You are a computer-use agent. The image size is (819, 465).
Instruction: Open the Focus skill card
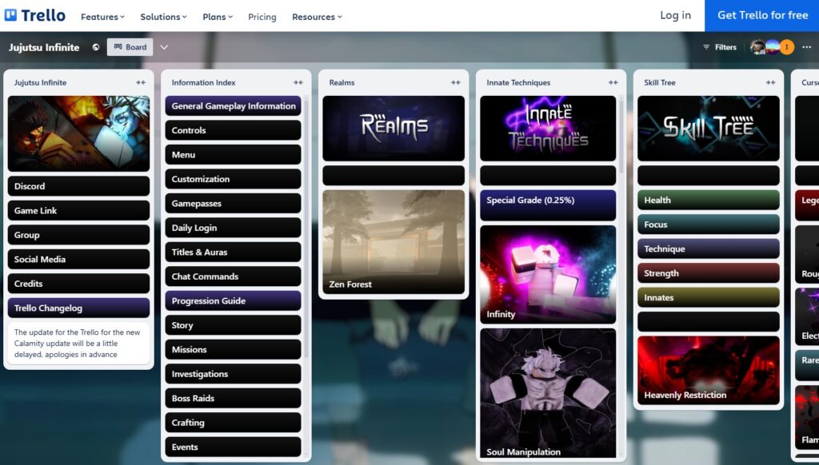(x=709, y=225)
